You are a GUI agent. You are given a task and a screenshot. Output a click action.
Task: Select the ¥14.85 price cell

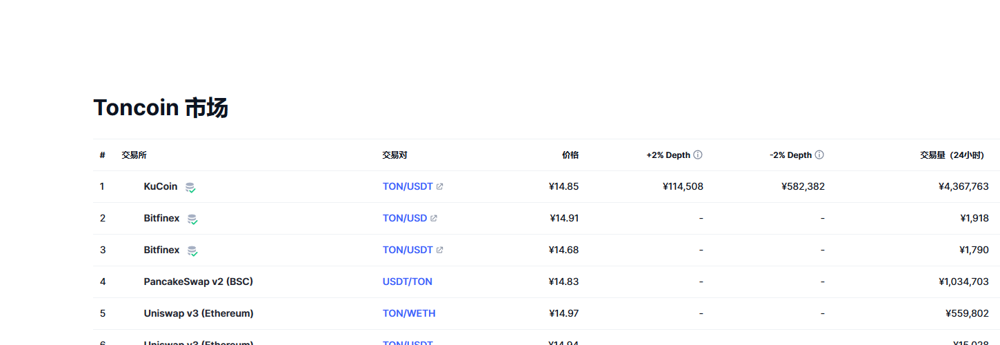click(x=563, y=186)
